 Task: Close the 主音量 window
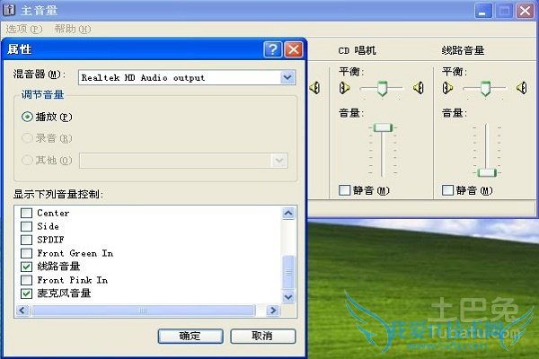coord(525,11)
